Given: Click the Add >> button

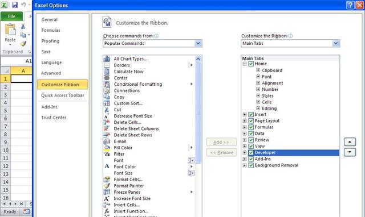Looking at the screenshot, I should [221, 142].
